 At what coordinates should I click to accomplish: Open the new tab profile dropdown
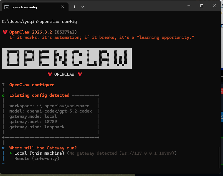(83, 7)
